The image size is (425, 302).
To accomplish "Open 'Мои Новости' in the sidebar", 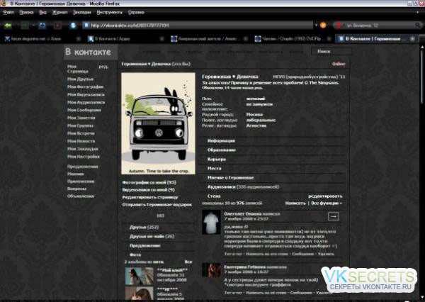I will pyautogui.click(x=81, y=141).
